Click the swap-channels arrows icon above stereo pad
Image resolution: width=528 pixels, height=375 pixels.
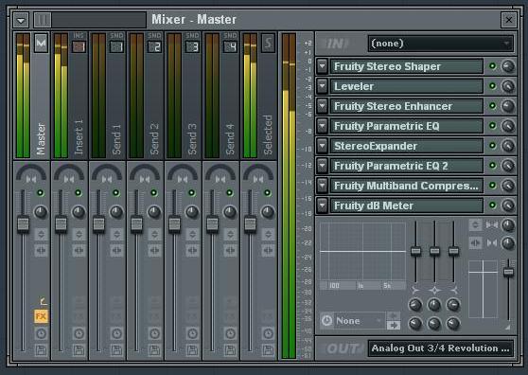(x=475, y=242)
